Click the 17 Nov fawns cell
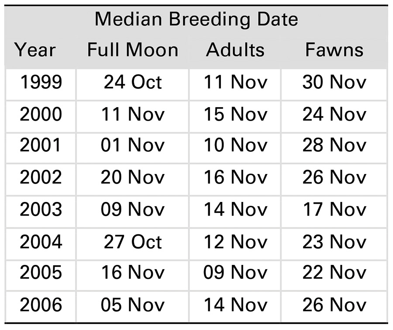This screenshot has height=330, width=393. [x=334, y=209]
